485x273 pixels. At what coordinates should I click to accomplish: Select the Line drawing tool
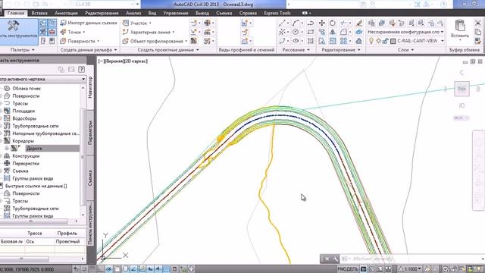coord(282,23)
